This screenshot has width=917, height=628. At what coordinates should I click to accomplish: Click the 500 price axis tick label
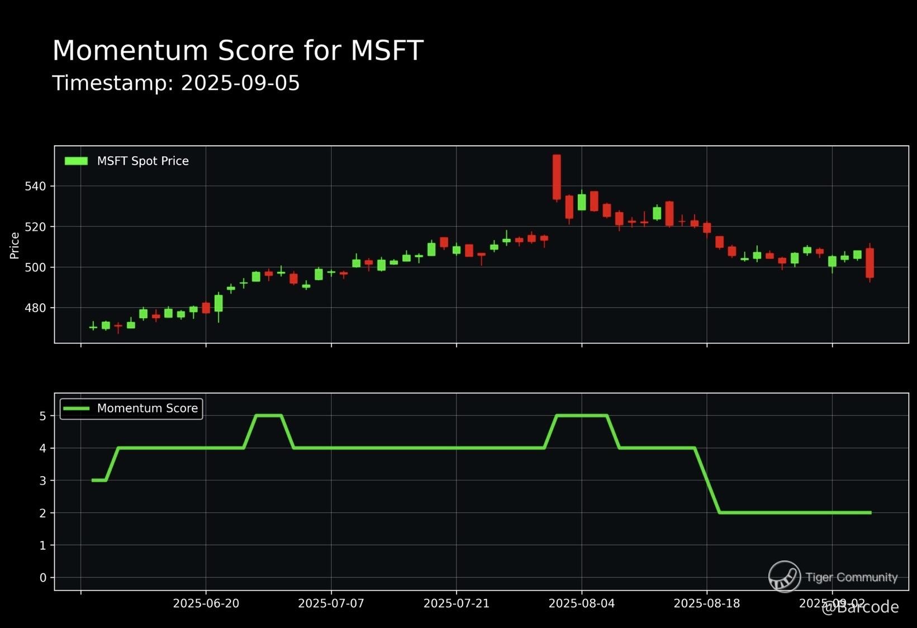35,268
